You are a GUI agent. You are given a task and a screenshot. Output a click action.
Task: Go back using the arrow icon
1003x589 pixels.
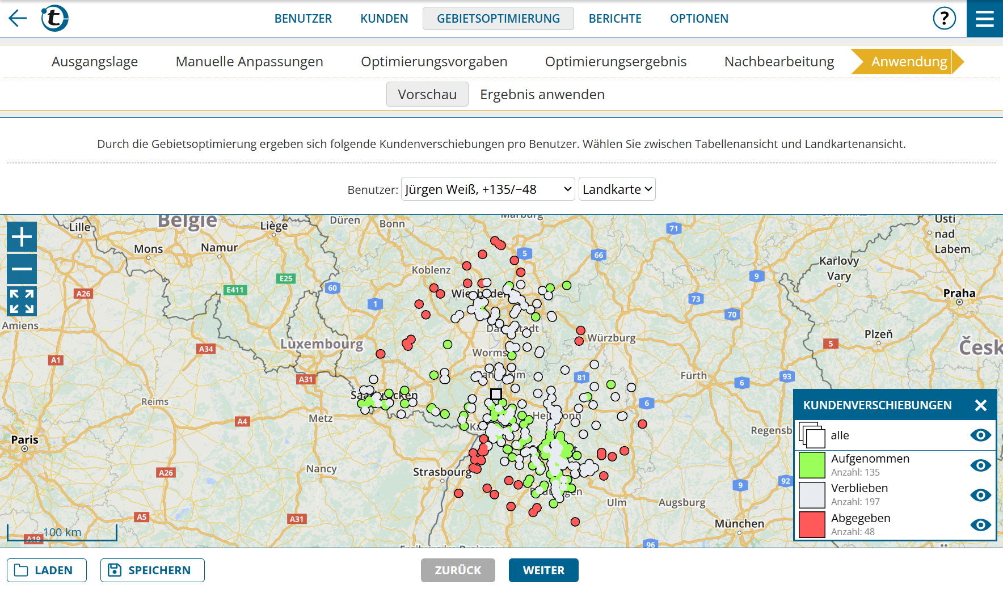18,18
